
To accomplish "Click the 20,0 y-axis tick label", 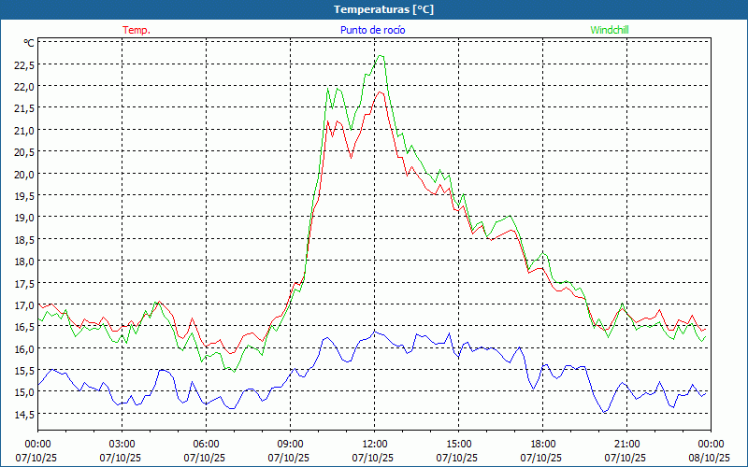I will pos(23,174).
